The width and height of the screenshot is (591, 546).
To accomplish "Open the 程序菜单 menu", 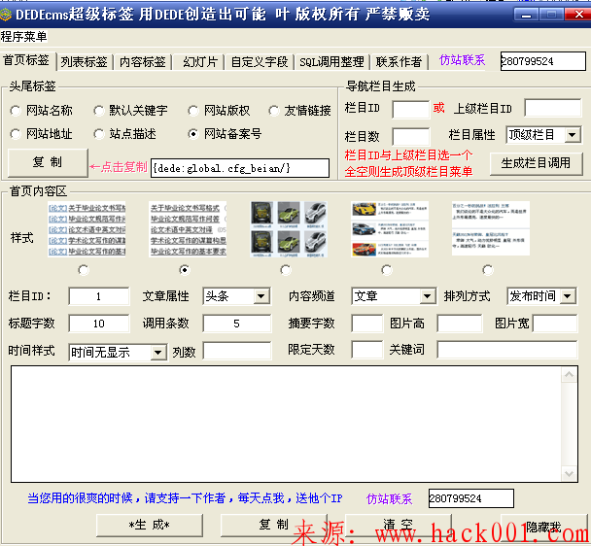I will 23,37.
